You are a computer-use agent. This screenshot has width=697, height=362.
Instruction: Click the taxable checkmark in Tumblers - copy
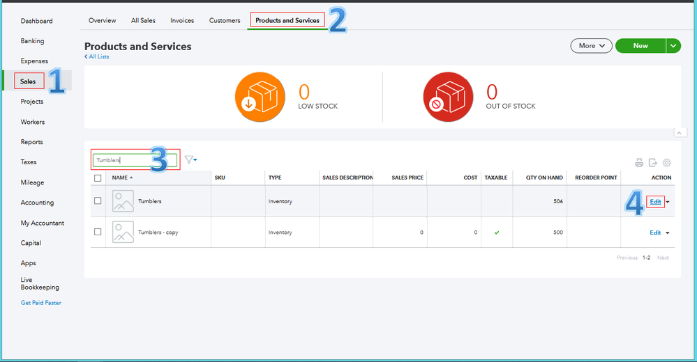point(497,233)
